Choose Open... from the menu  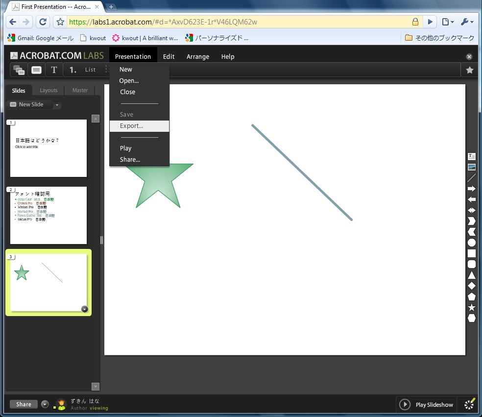click(x=139, y=80)
